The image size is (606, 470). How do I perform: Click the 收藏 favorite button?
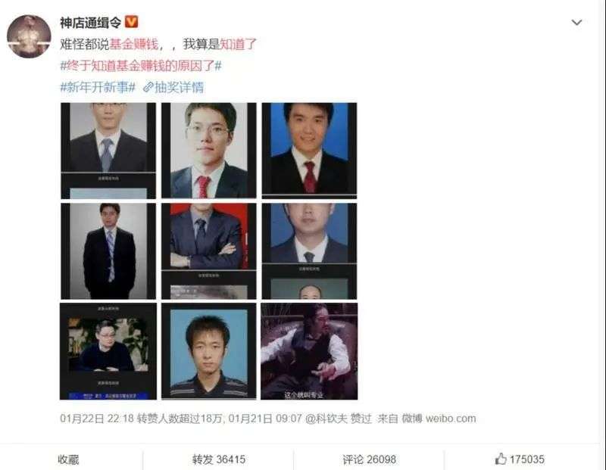68,459
